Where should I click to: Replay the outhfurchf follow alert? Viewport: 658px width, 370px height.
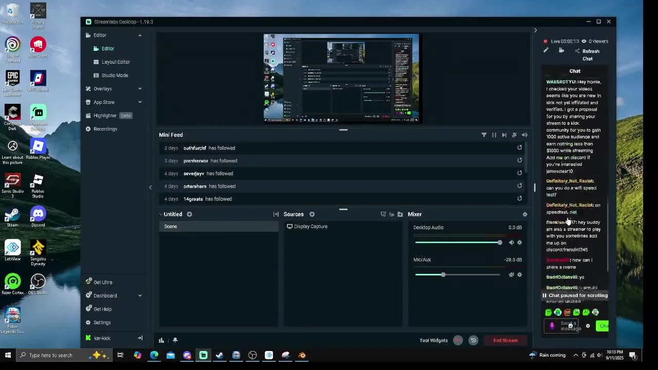tap(520, 147)
